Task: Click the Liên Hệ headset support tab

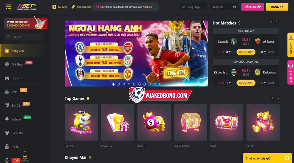Action: (x=291, y=72)
